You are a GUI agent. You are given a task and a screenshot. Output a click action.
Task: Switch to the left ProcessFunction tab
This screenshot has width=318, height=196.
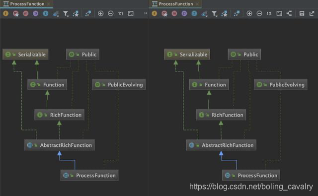[x=27, y=4]
